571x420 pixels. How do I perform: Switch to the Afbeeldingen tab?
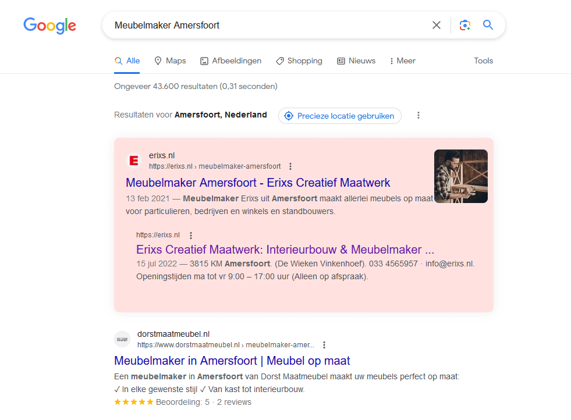click(231, 60)
